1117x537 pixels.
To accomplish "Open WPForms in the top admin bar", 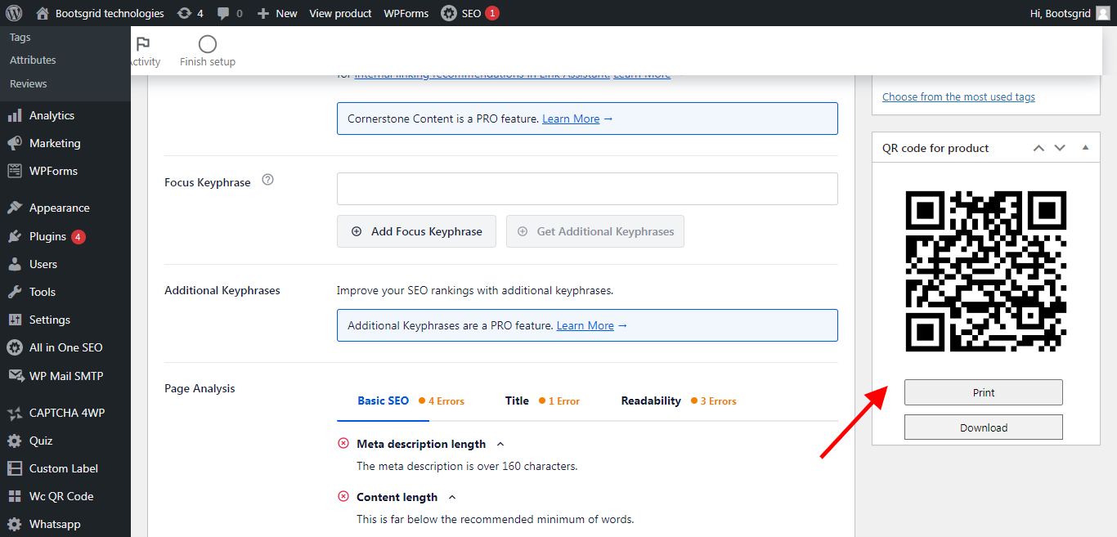I will [406, 13].
